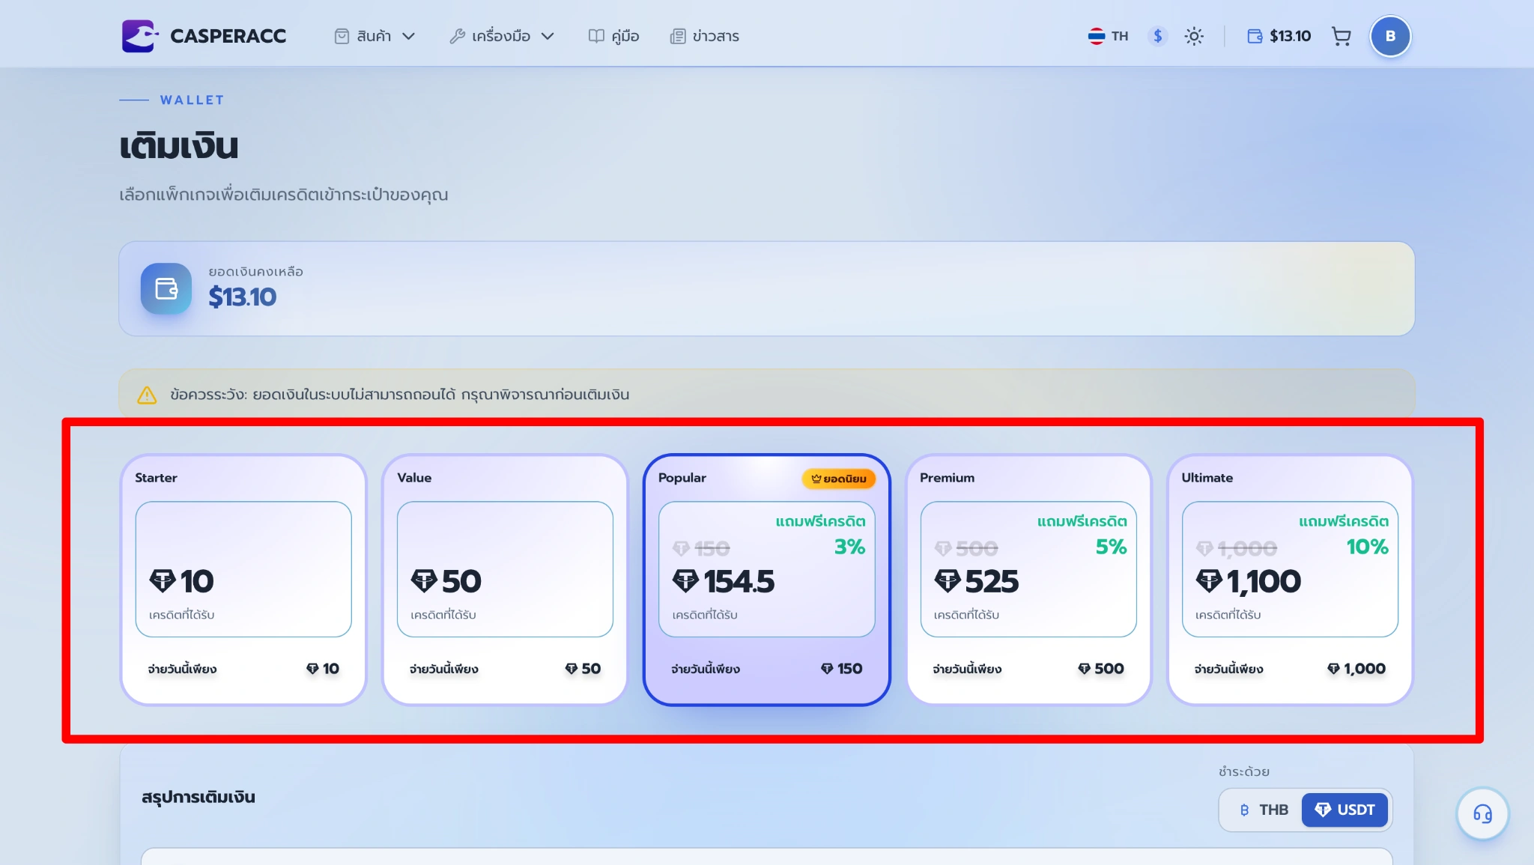Click the wallet icon beside ยอดเงินคงเหลือ
Viewport: 1534px width, 865px height.
pos(166,288)
